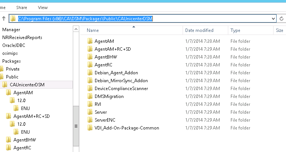This screenshot has width=286, height=152.
Task: Click the RVI folder icon
Action: [90, 104]
